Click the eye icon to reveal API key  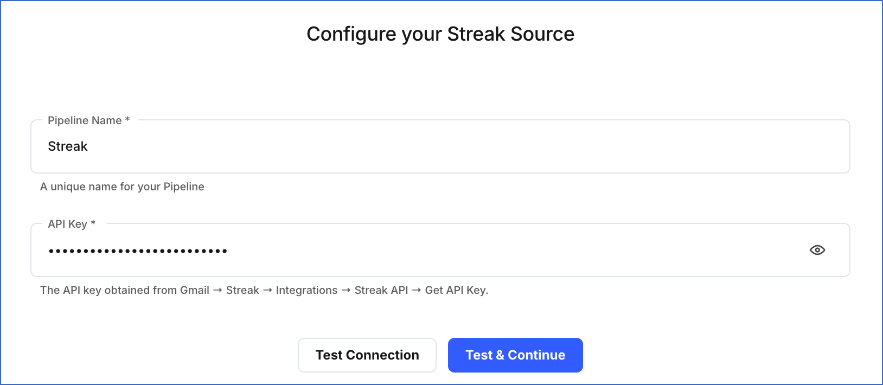(x=817, y=250)
